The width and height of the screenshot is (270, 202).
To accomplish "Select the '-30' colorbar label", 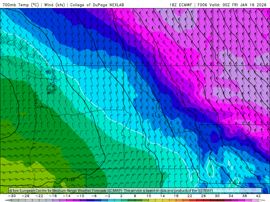I will coord(12,196).
